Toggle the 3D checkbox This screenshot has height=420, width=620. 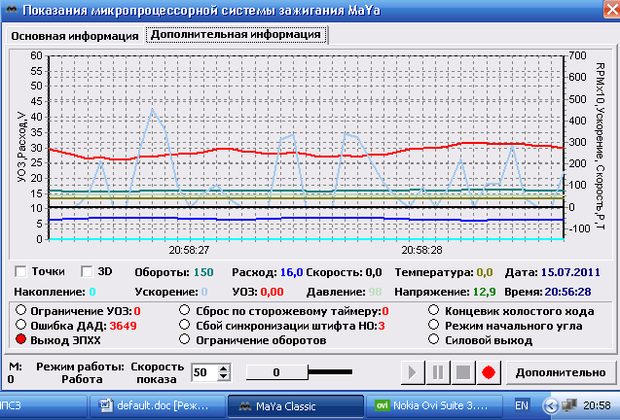(x=88, y=271)
